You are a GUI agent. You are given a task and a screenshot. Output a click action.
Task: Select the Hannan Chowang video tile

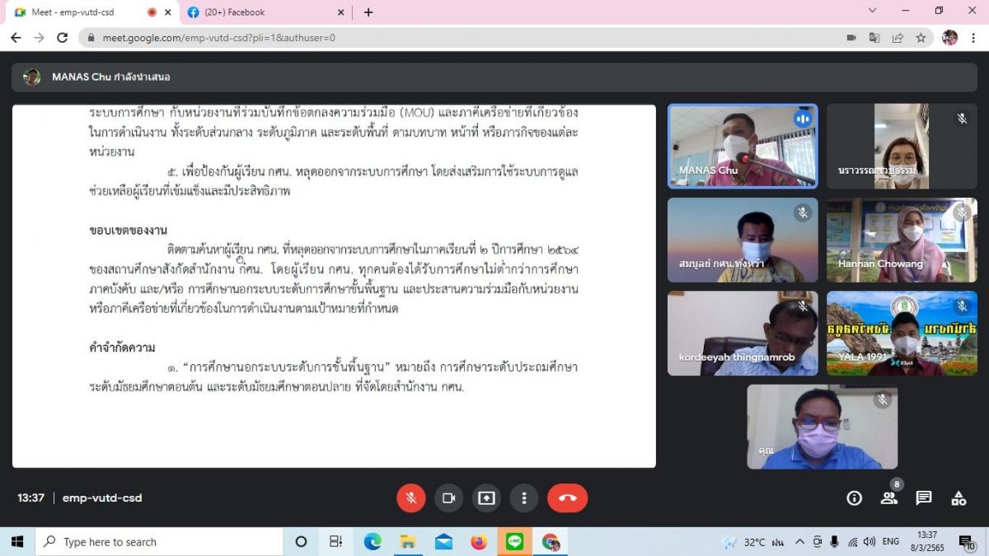click(x=902, y=240)
